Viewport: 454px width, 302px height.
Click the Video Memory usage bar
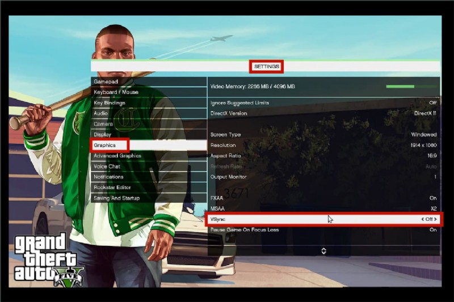coord(411,87)
